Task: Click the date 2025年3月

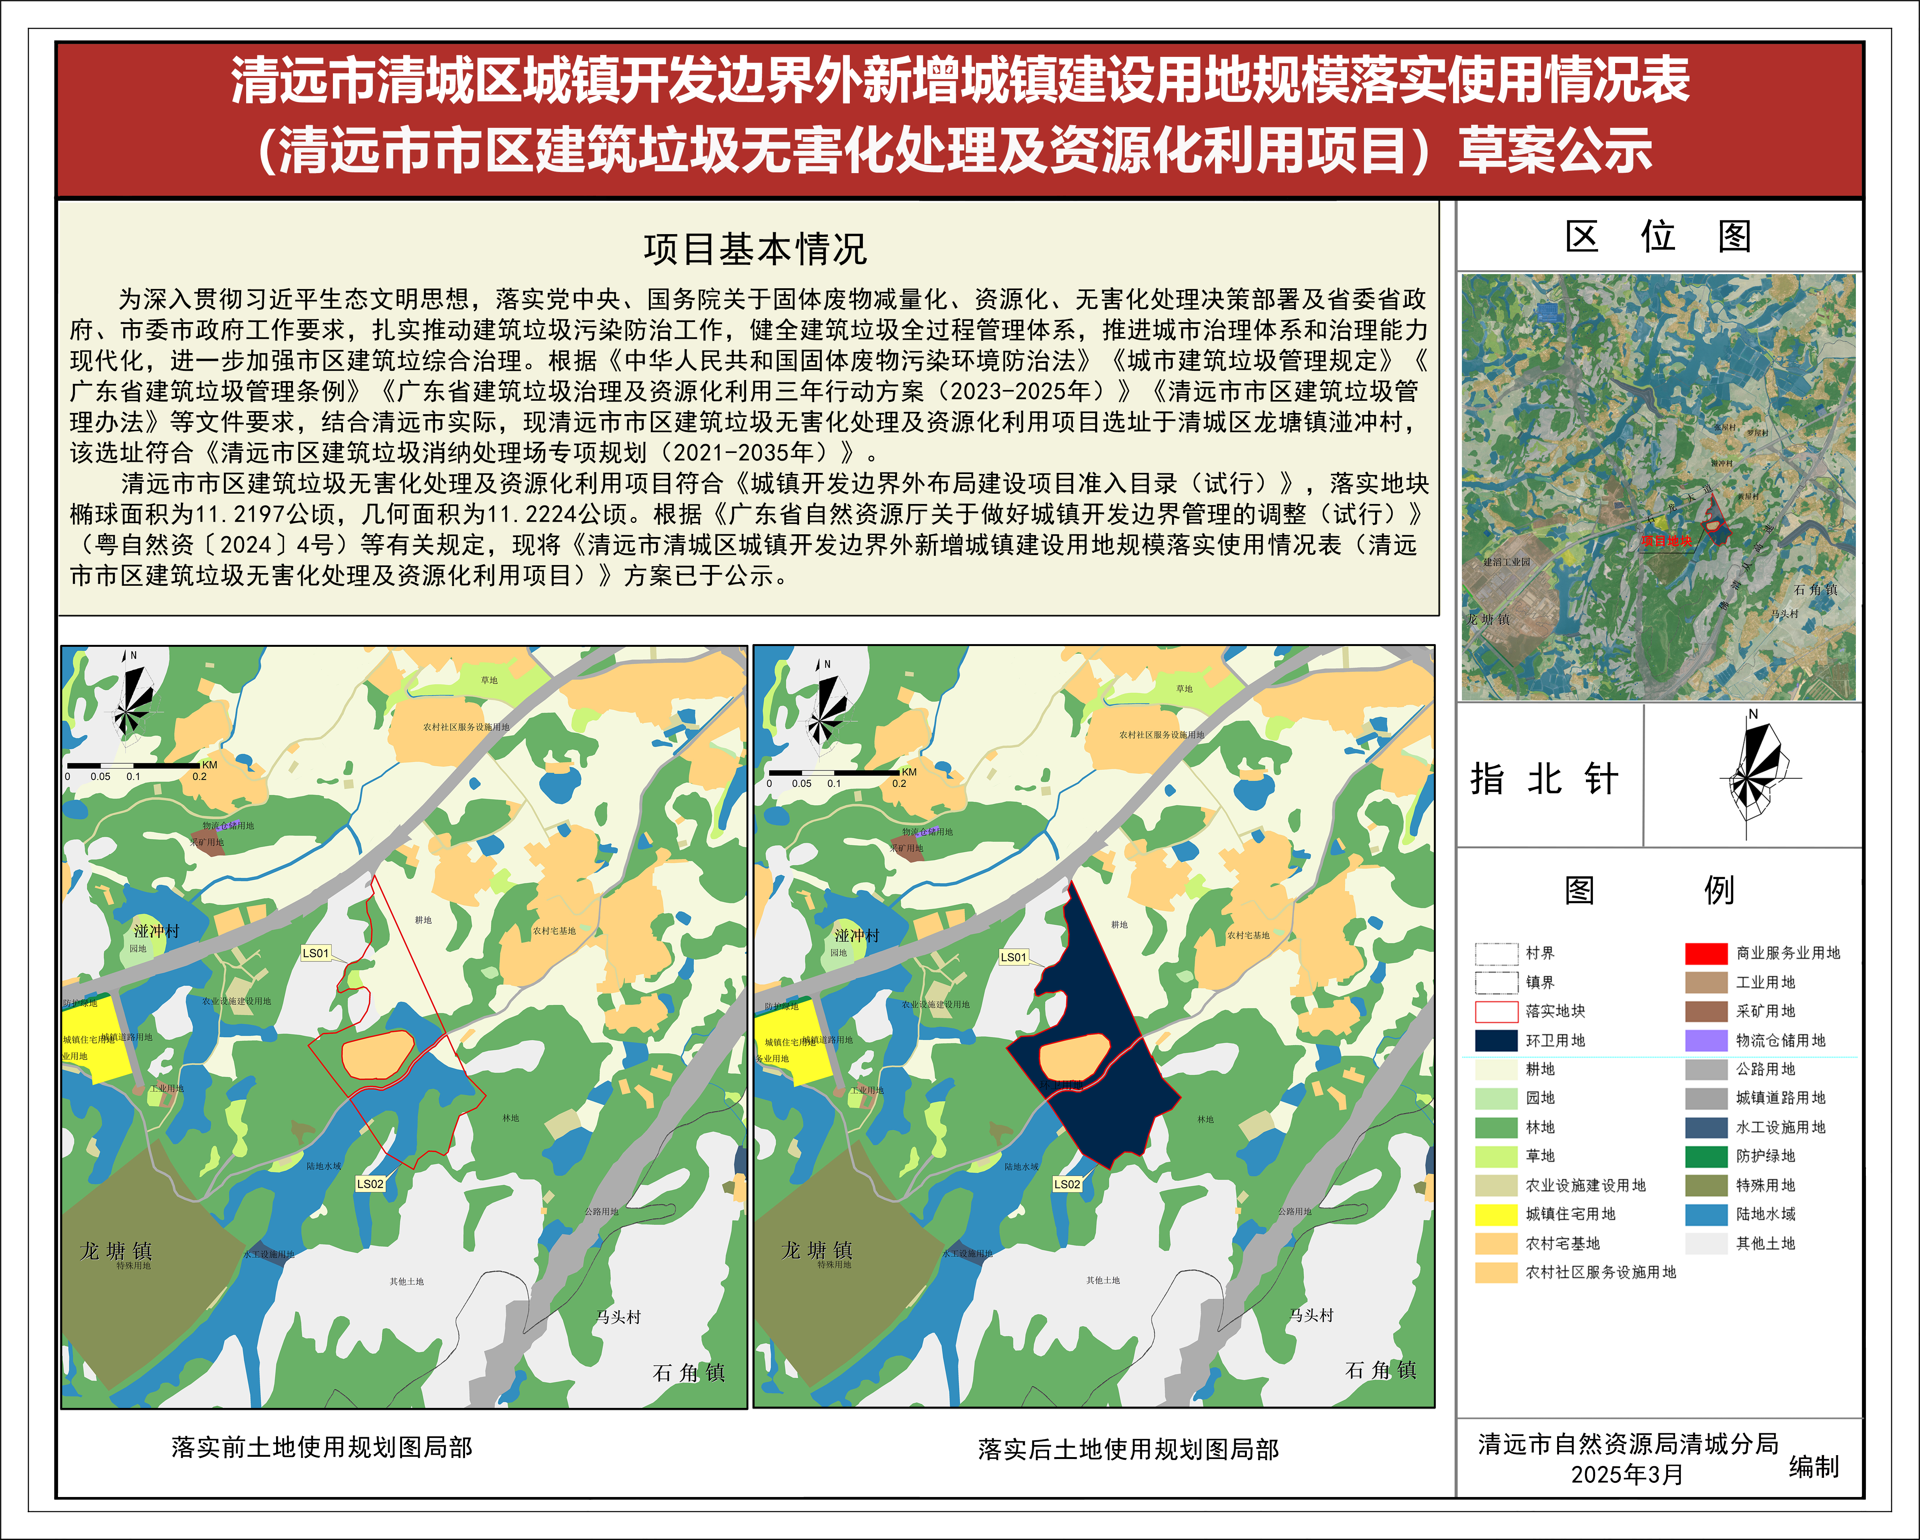Action: point(1627,1475)
